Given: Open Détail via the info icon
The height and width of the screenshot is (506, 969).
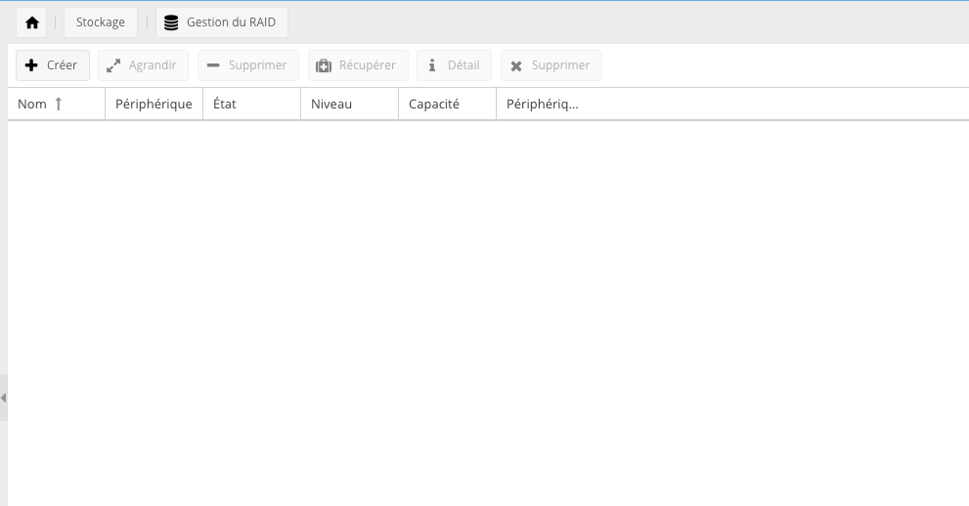Looking at the screenshot, I should pos(432,65).
